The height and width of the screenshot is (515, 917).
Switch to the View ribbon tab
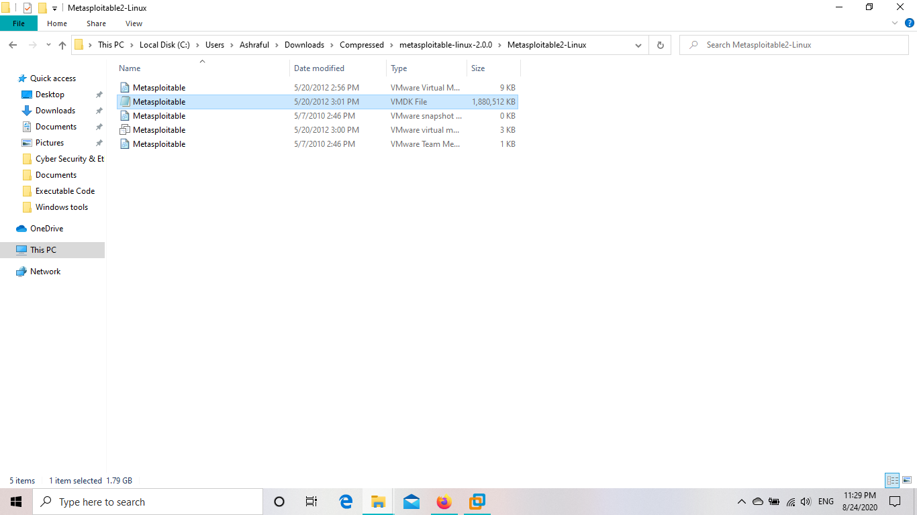pyautogui.click(x=133, y=23)
